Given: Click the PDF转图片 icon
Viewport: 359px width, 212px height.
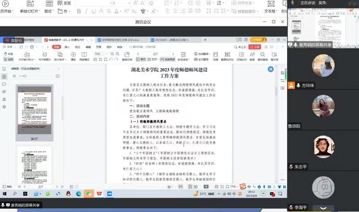Looking at the screenshot, I should (x=44, y=55).
